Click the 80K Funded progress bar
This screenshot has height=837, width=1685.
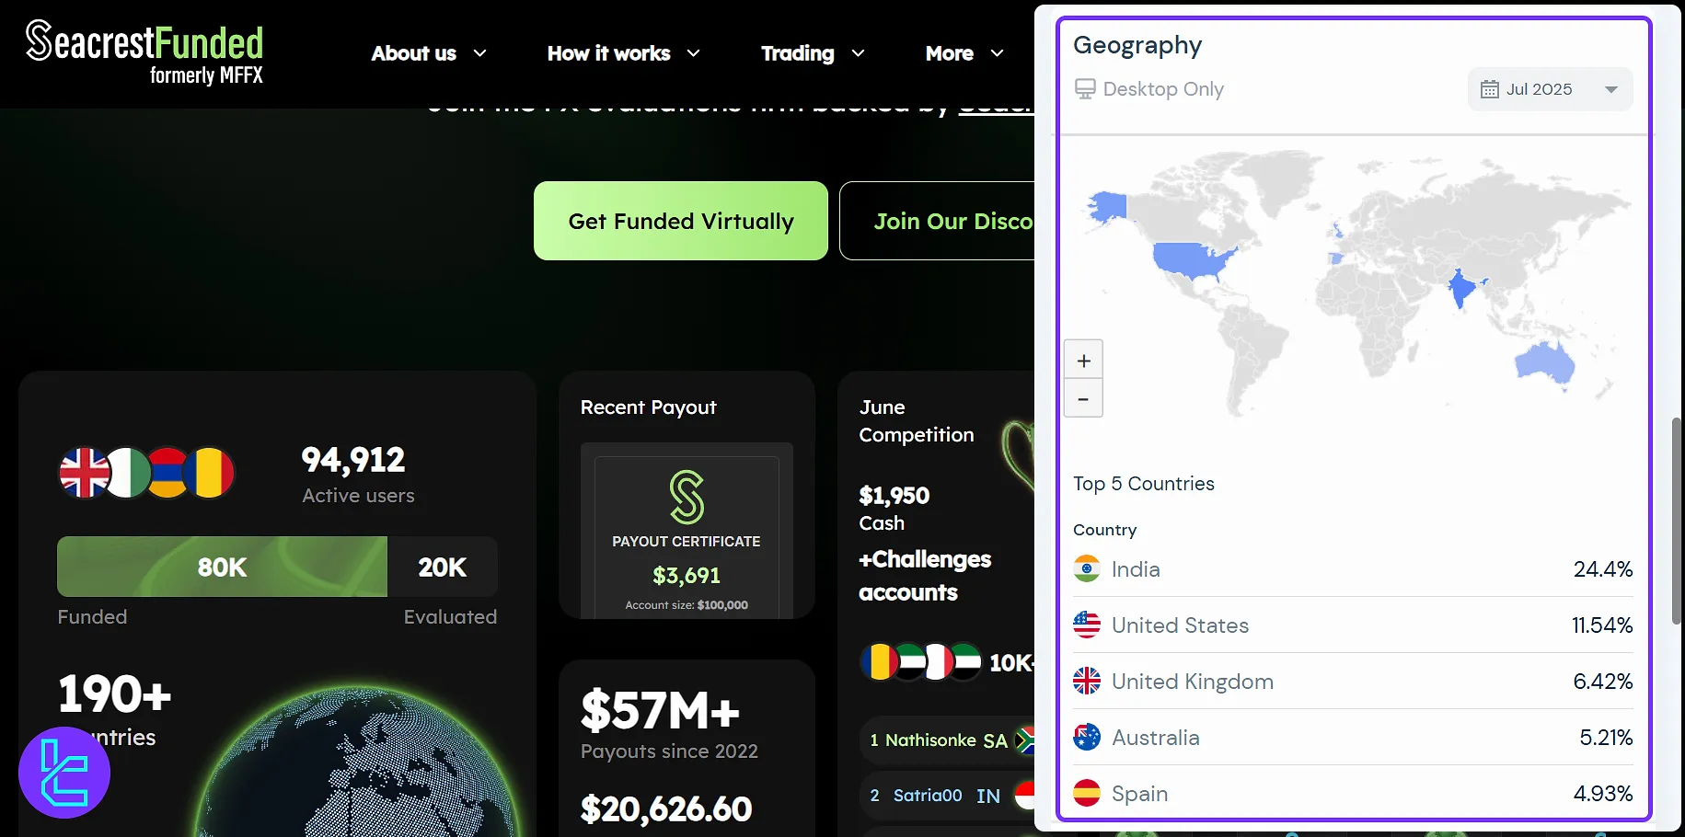tap(222, 568)
